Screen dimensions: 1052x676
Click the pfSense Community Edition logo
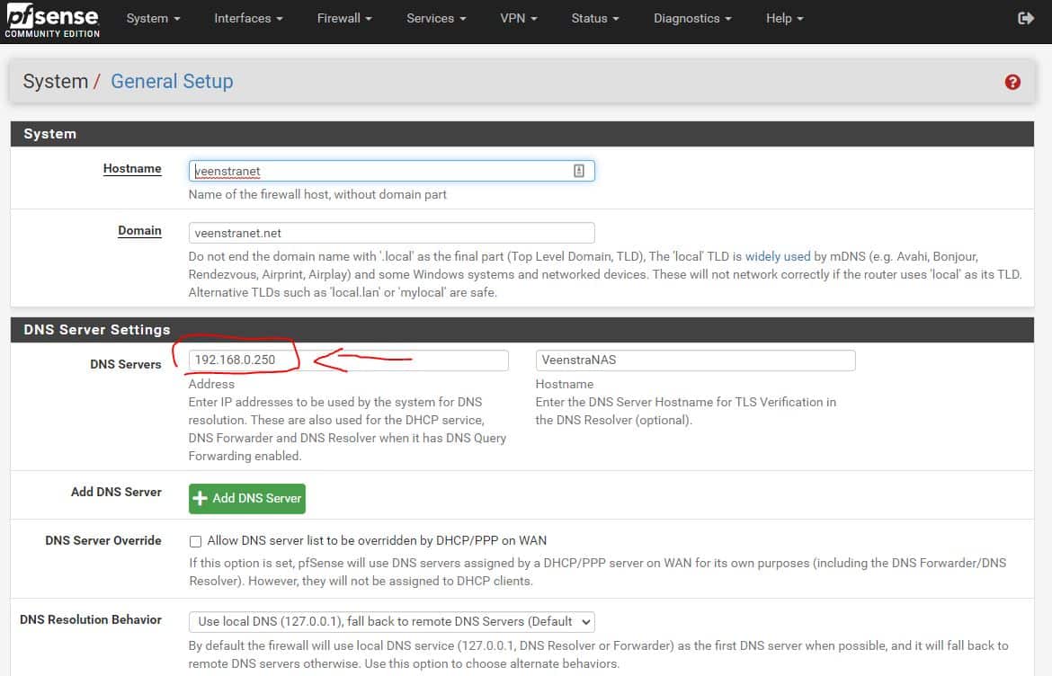[x=52, y=21]
